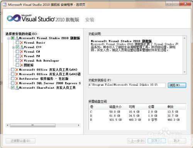This screenshot has height=148, width=193.
Task: Click the red X icon beside SQL Server 2008 Express
Action: [17, 83]
